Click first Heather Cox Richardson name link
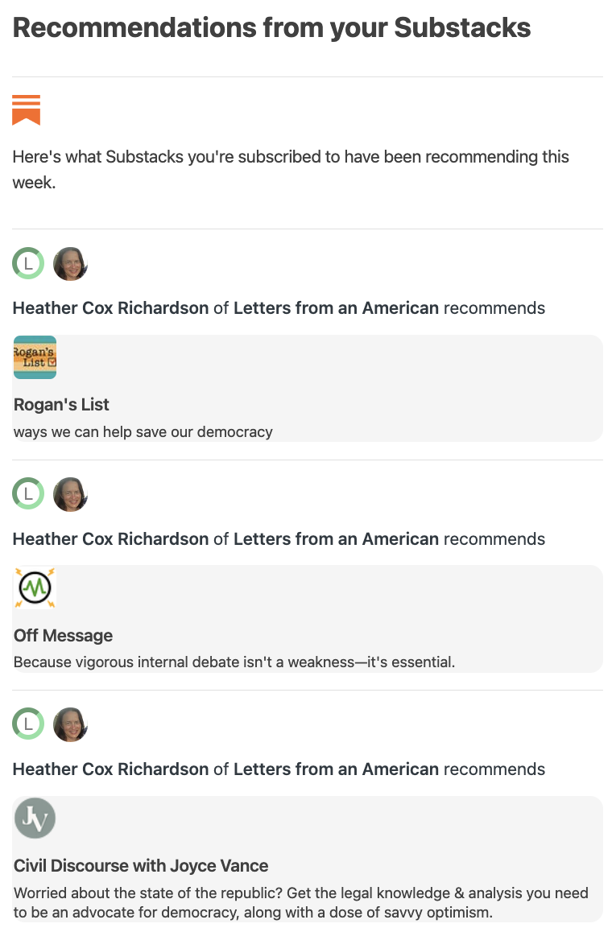Viewport: 612px width, 932px height. pos(110,308)
